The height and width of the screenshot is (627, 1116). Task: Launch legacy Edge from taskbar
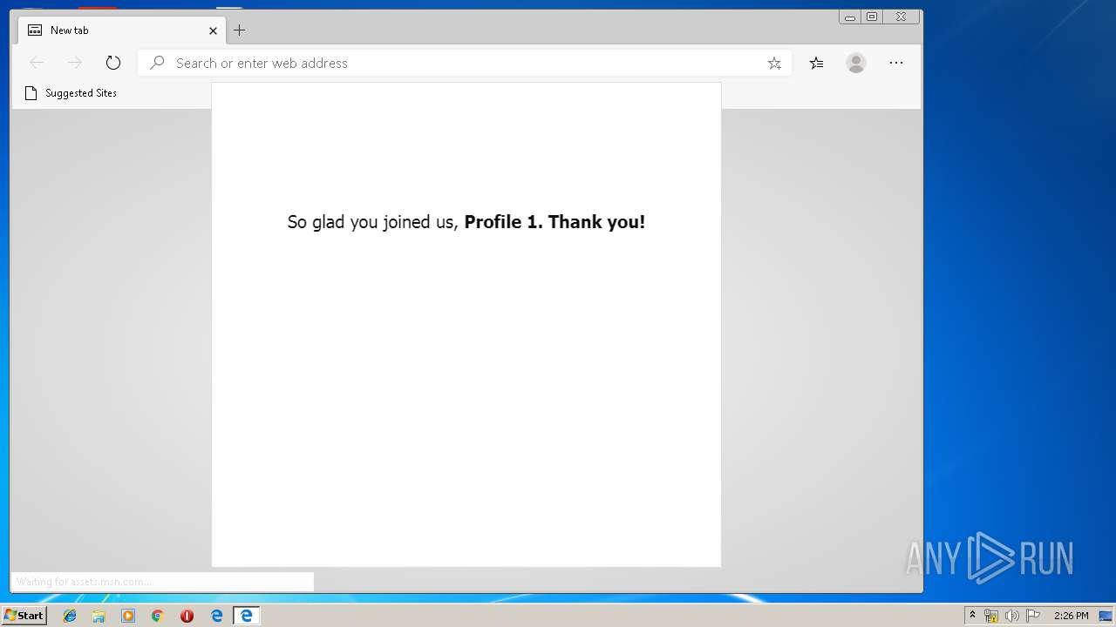(x=216, y=616)
